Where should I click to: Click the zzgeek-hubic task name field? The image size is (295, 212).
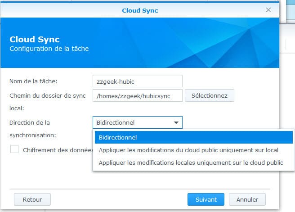pyautogui.click(x=138, y=81)
